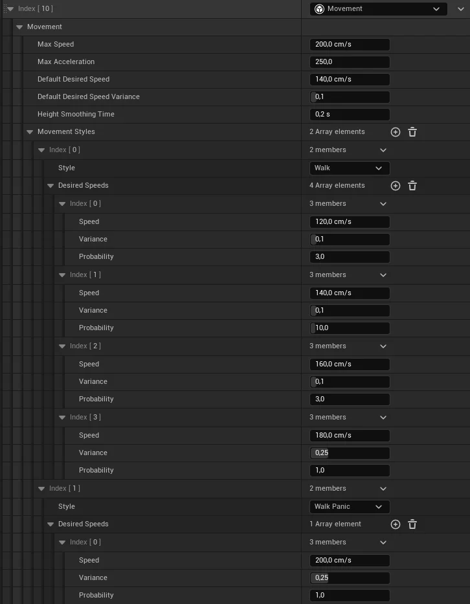Viewport: 470px width, 604px height.
Task: Add a new element to Movement Styles array
Action: pos(396,131)
